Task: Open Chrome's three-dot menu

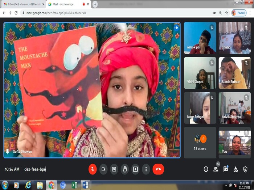Action: [250, 13]
